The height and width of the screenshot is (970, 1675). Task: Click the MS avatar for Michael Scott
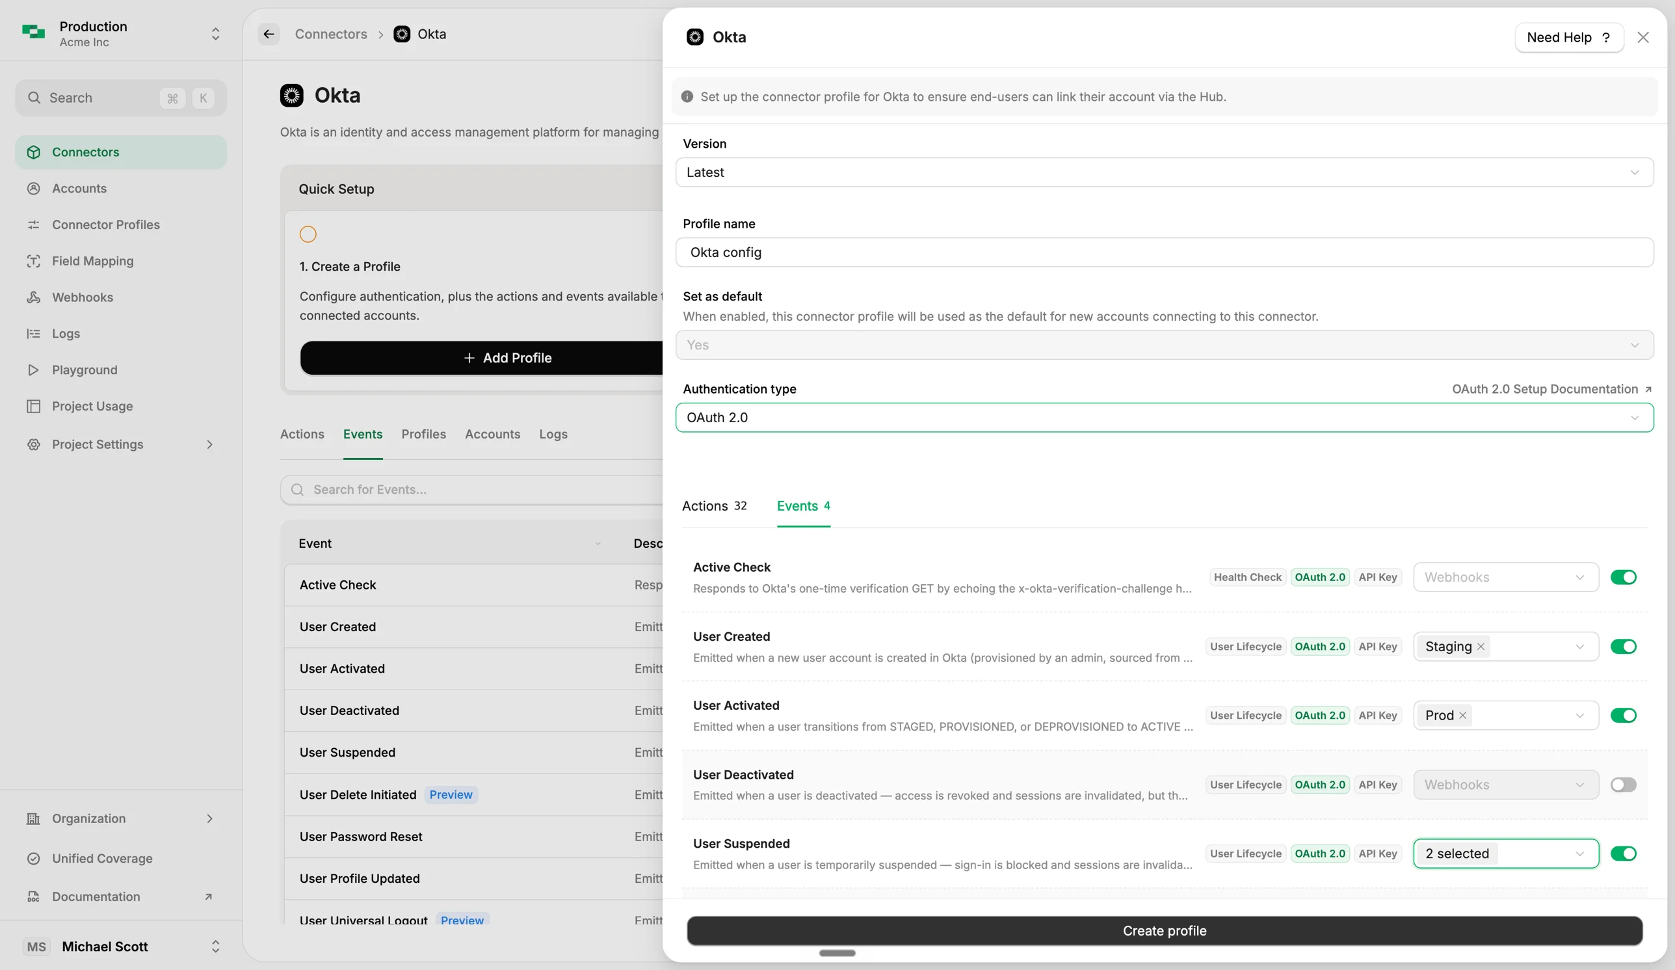point(36,947)
